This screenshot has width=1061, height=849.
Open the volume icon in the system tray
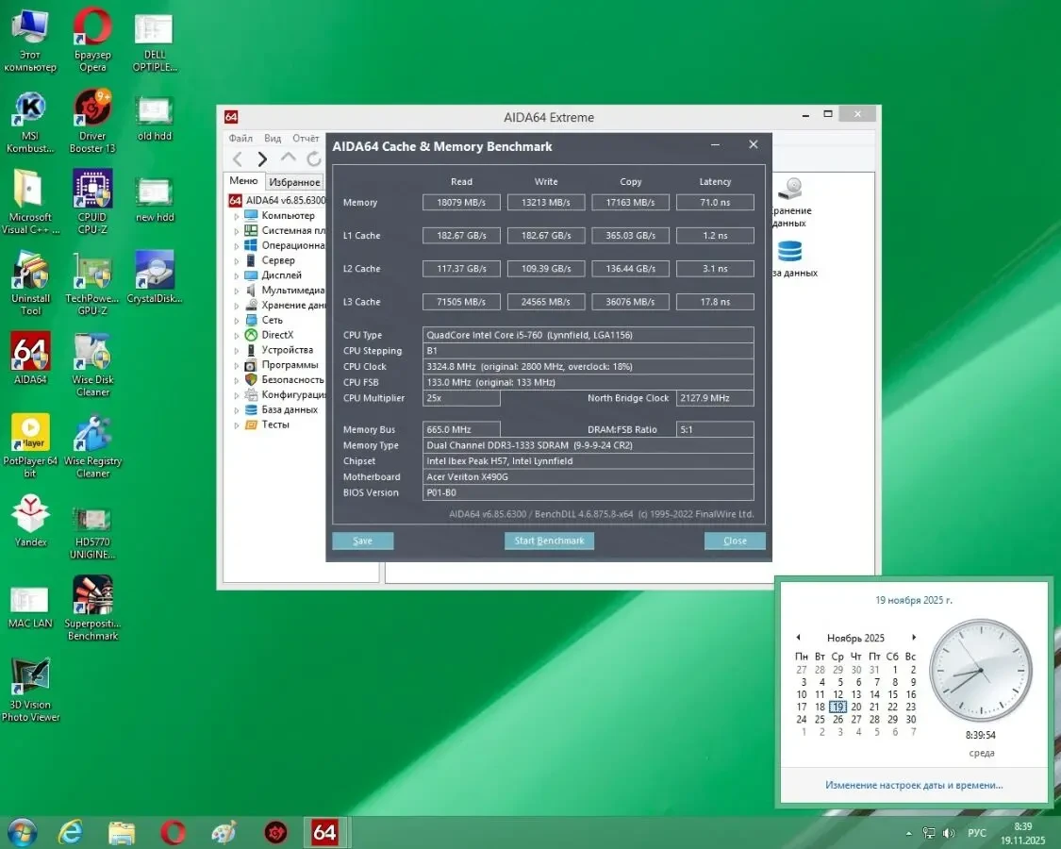click(949, 833)
